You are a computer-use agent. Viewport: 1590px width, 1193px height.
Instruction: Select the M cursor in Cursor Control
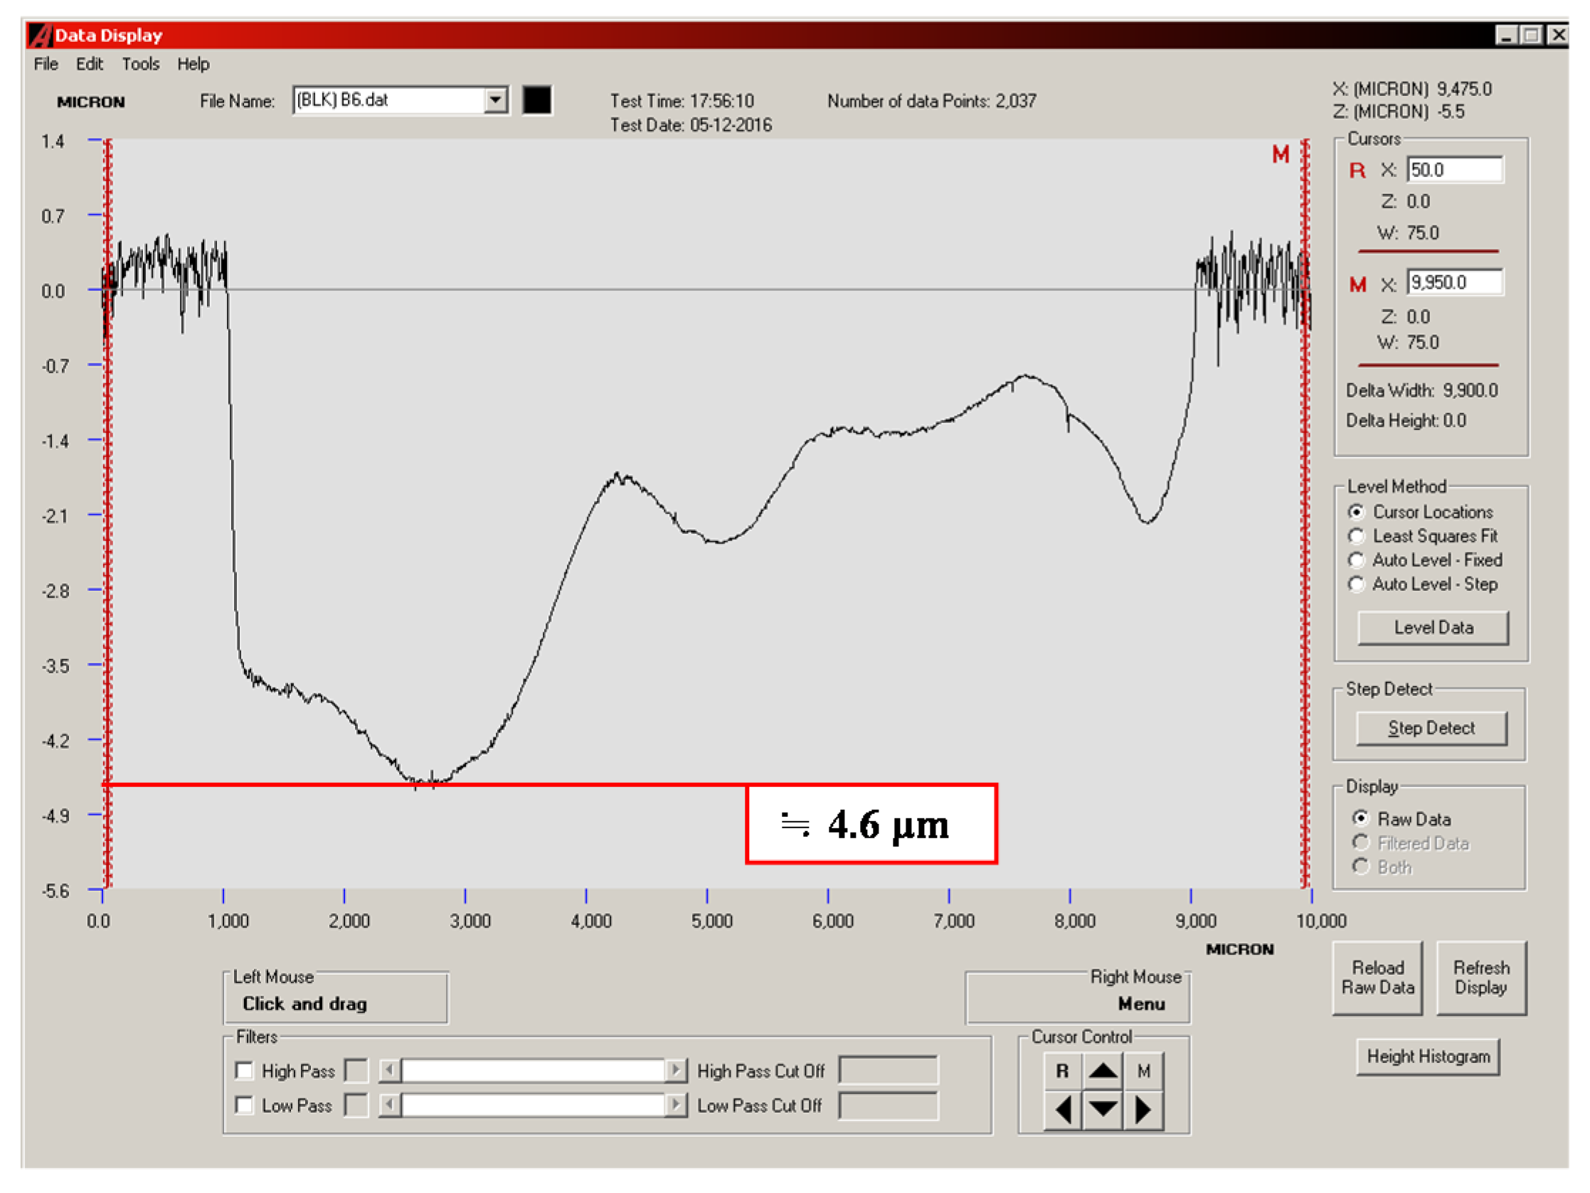[1144, 1071]
